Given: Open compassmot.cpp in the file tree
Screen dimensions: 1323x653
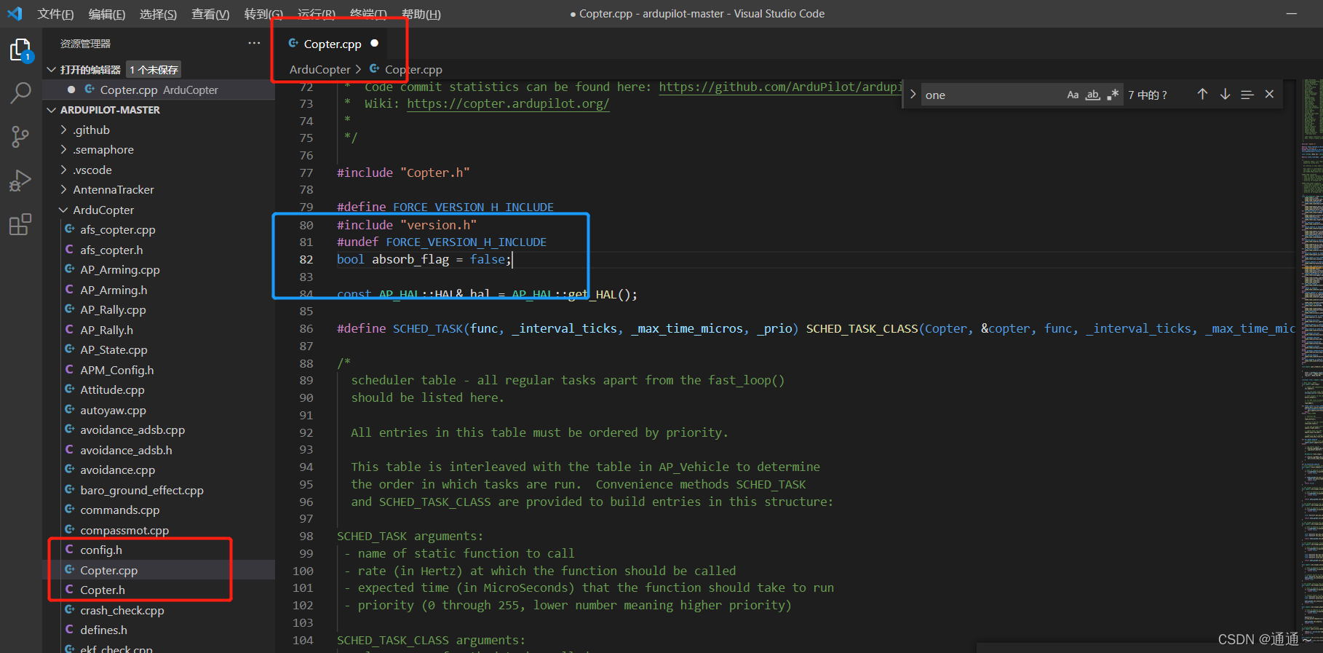Looking at the screenshot, I should click(x=159, y=530).
